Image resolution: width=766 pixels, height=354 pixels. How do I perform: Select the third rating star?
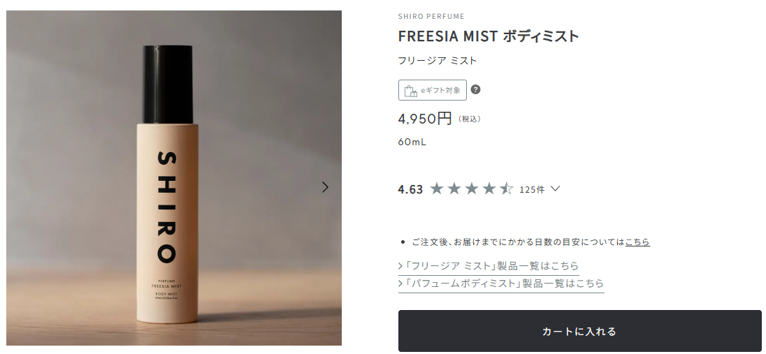472,189
